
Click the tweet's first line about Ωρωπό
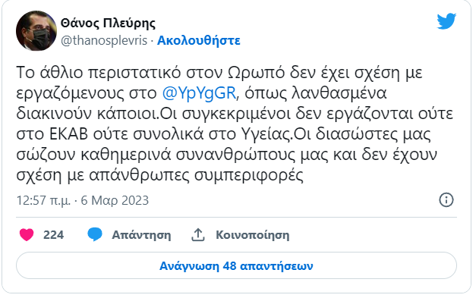click(219, 73)
